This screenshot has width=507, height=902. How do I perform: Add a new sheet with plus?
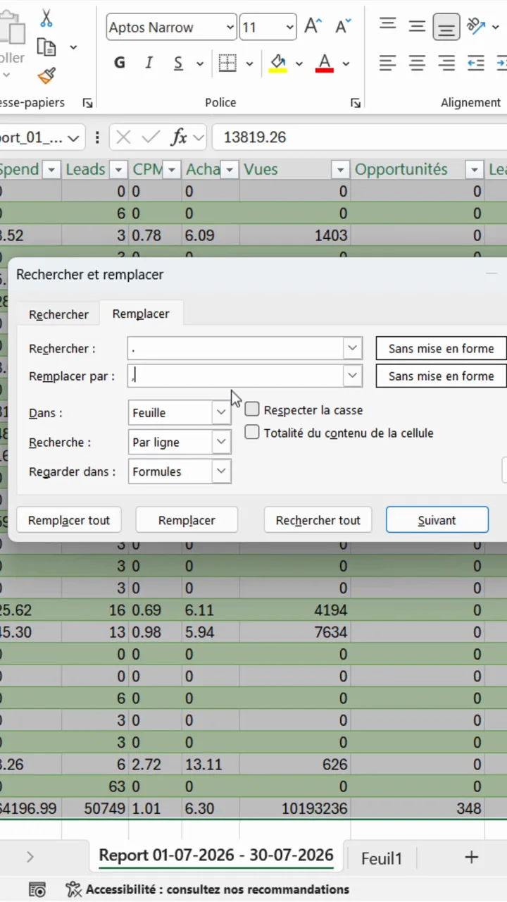pos(471,857)
